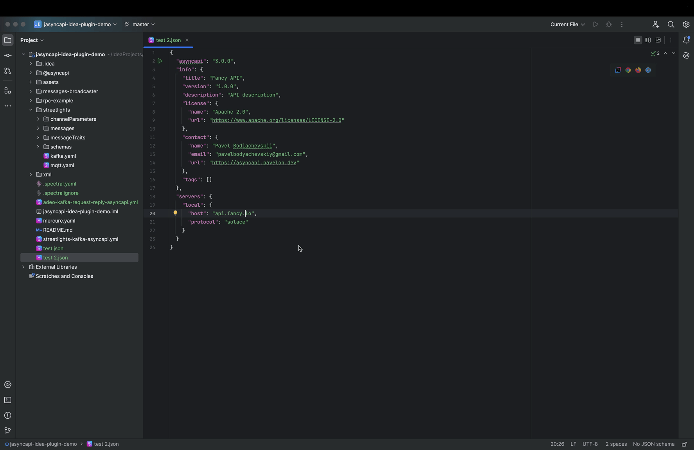Image resolution: width=694 pixels, height=450 pixels.
Task: Click the lightbulb intention on line 20
Action: point(175,213)
